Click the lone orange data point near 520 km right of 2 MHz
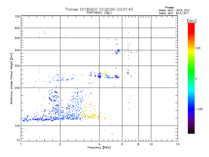Image resolution: width=209 pixels, height=157 pixels. (66, 36)
